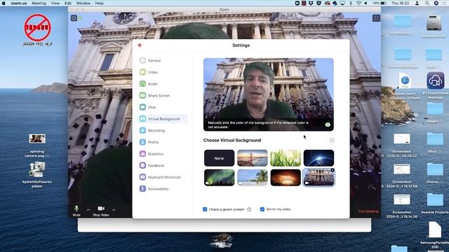Image resolution: width=449 pixels, height=252 pixels.
Task: Enter full screen in the Zoom window
Action: click(x=376, y=18)
